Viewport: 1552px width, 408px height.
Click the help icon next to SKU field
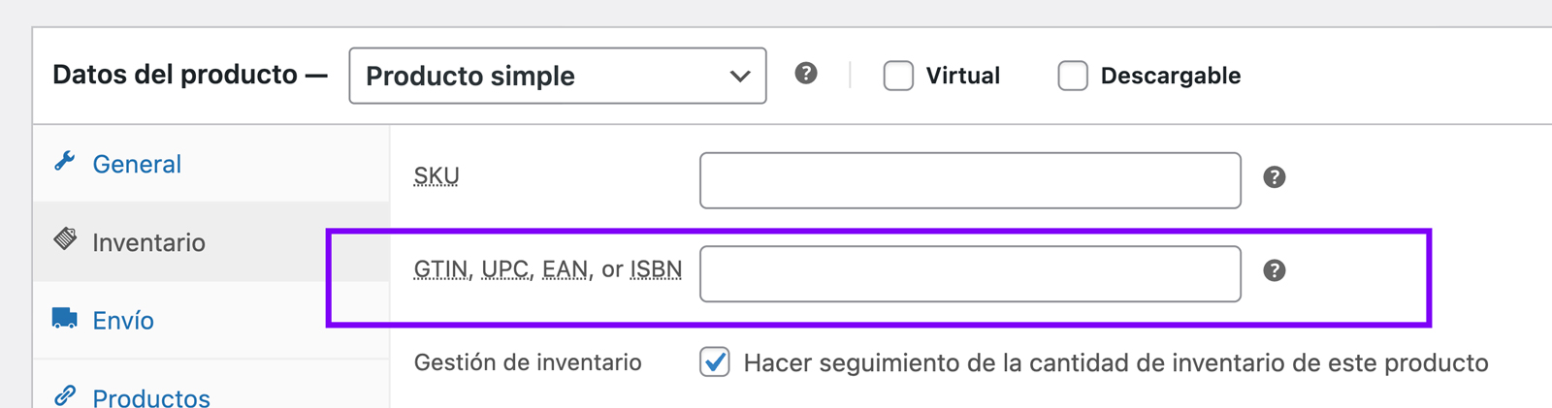[1275, 177]
